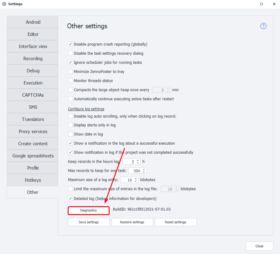Toggle Show date in log checkbox
The height and width of the screenshot is (254, 280).
pos(70,134)
